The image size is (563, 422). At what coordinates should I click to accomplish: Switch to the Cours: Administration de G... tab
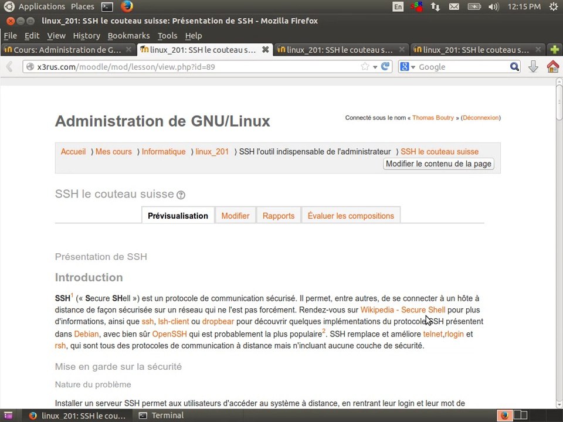tap(68, 49)
